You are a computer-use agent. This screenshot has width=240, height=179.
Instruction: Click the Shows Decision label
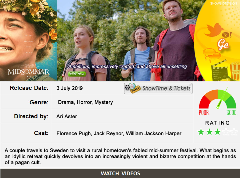click(223, 3)
